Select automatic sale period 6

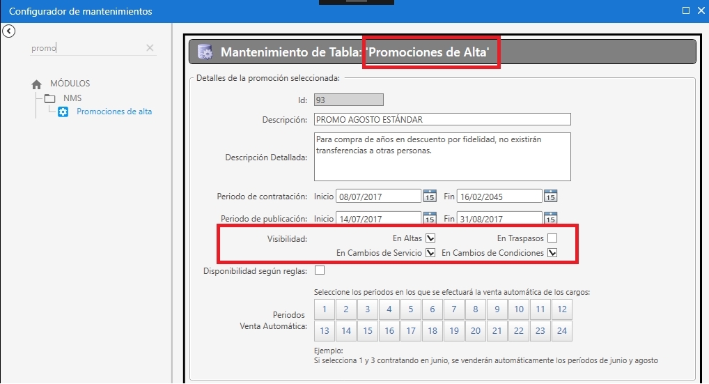tap(433, 309)
